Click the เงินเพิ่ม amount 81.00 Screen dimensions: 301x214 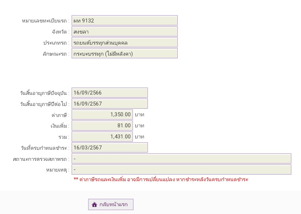[102, 126]
